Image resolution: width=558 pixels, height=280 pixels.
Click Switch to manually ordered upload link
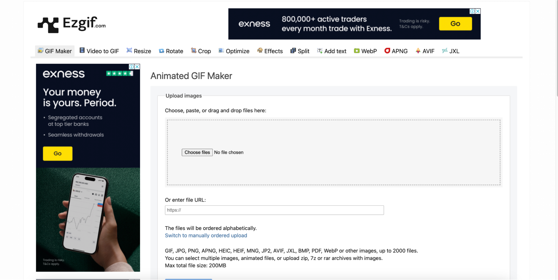point(206,235)
